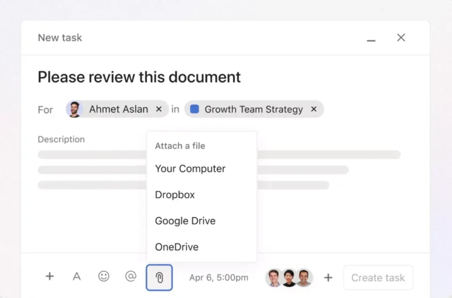
Task: Close the New task dialog
Action: click(x=401, y=38)
